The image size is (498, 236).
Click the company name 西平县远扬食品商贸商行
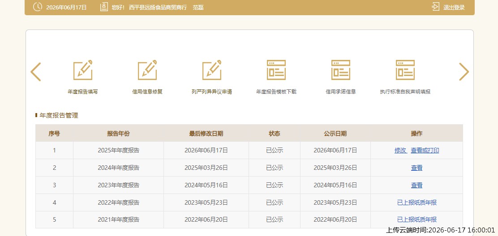158,7
